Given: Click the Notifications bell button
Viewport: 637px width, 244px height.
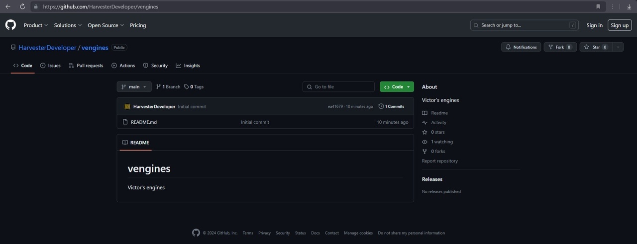Looking at the screenshot, I should (x=521, y=47).
